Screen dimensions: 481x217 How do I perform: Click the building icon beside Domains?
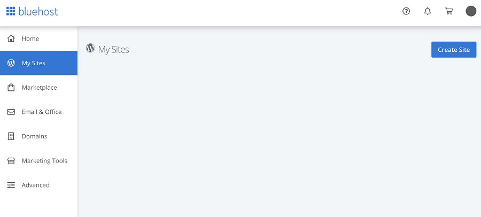click(x=11, y=136)
